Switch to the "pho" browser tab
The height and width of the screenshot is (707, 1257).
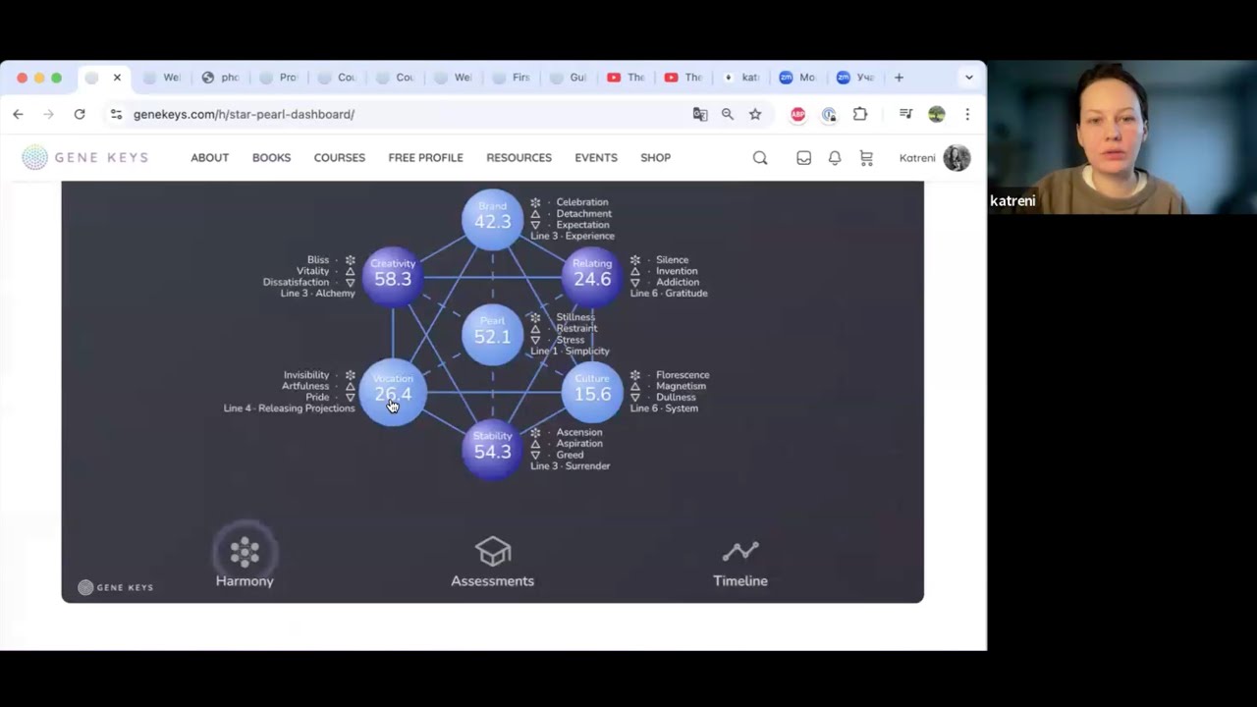221,78
